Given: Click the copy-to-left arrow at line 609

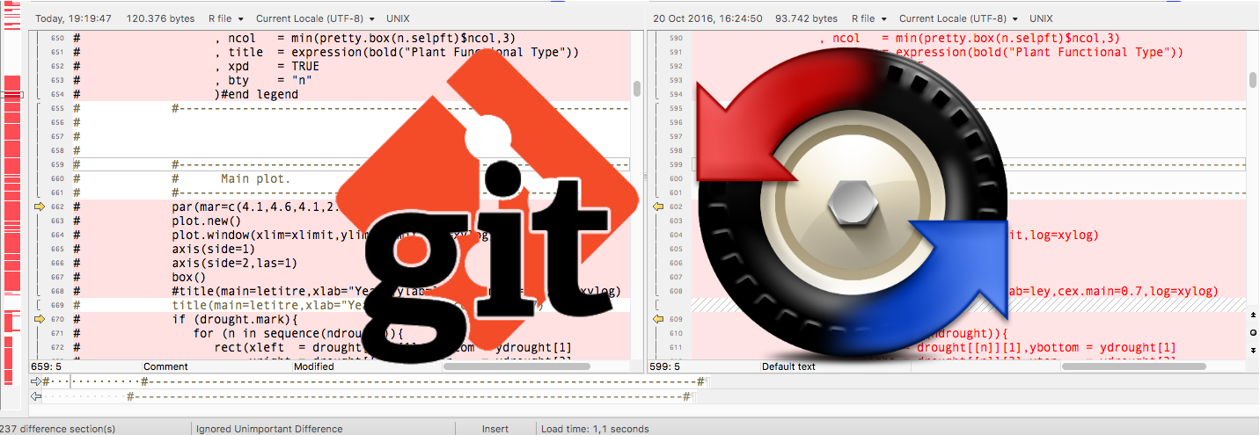Looking at the screenshot, I should [x=657, y=319].
